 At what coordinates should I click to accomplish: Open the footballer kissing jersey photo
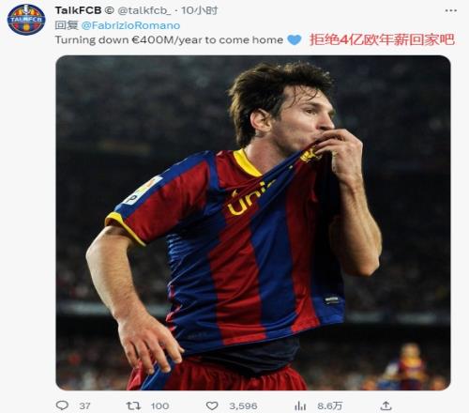pyautogui.click(x=253, y=222)
